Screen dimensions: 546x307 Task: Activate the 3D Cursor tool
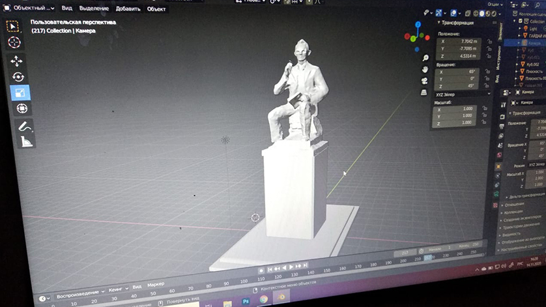tap(14, 42)
